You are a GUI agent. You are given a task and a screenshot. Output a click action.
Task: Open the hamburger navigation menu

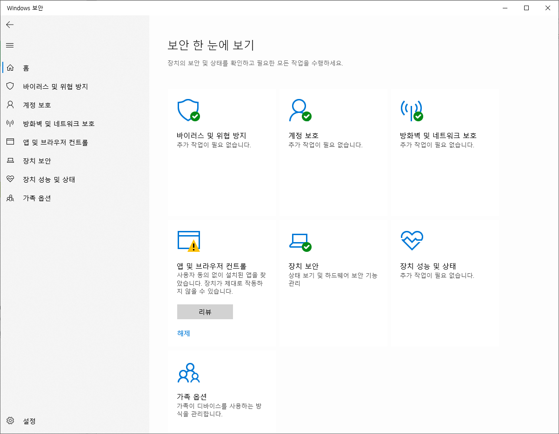click(x=10, y=46)
